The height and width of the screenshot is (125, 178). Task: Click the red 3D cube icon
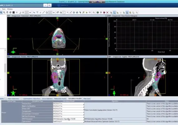click(104, 12)
